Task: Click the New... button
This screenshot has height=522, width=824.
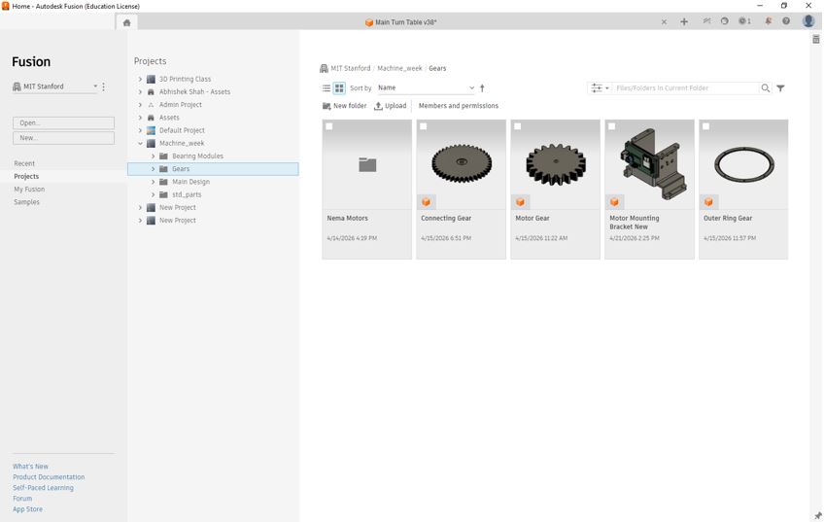Action: point(63,138)
